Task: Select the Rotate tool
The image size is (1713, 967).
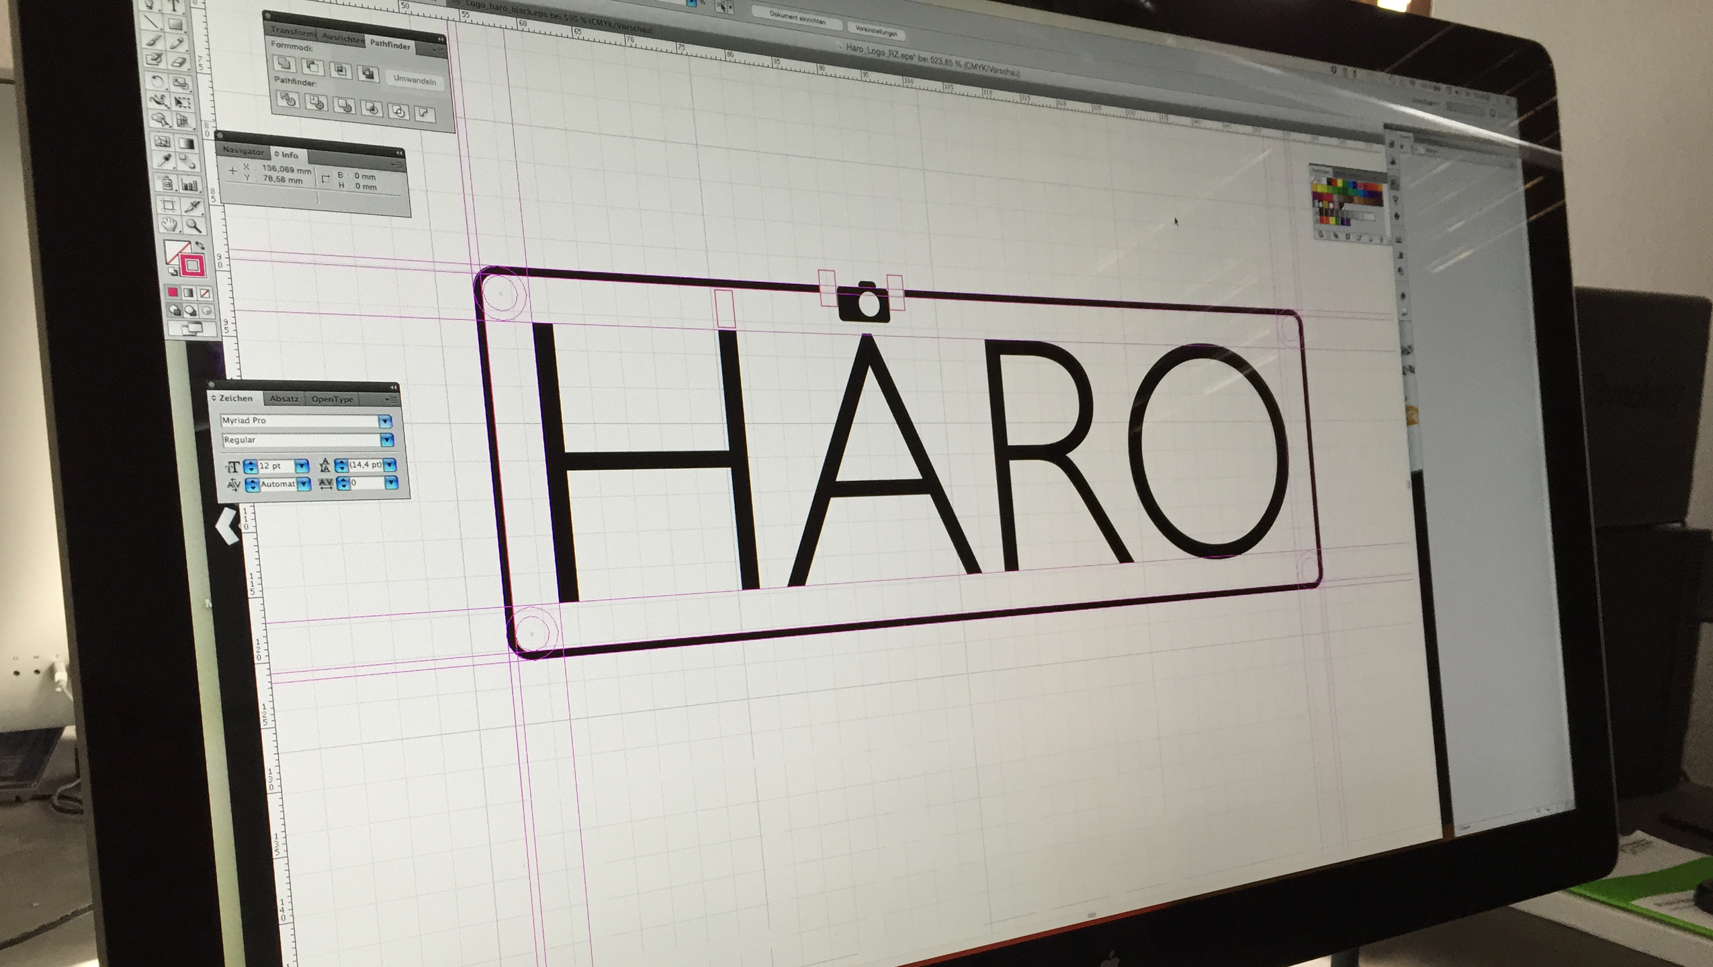Action: pos(157,81)
